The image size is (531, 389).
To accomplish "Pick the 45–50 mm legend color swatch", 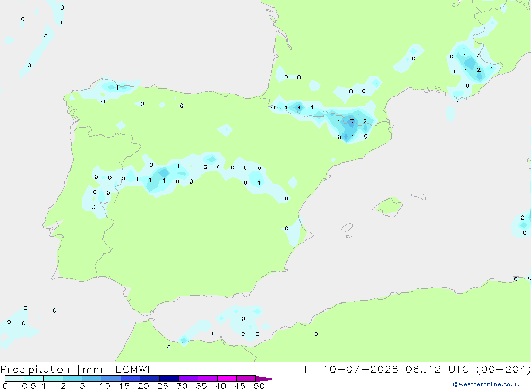I will coord(246,378).
